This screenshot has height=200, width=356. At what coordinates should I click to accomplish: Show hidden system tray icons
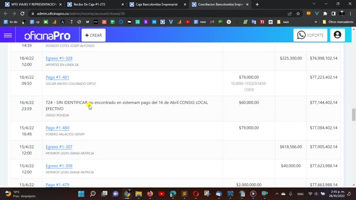(x=277, y=194)
